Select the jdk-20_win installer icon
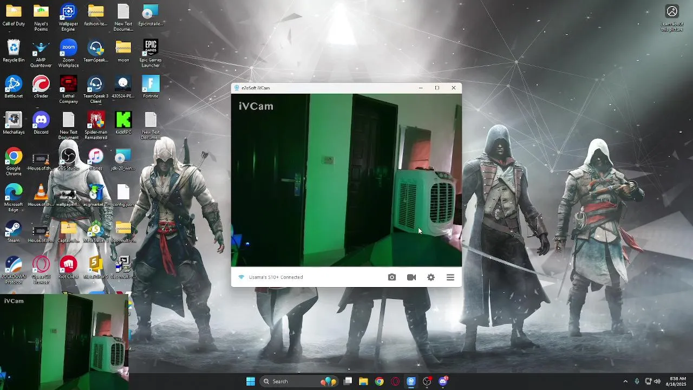693x390 pixels. pyautogui.click(x=123, y=160)
